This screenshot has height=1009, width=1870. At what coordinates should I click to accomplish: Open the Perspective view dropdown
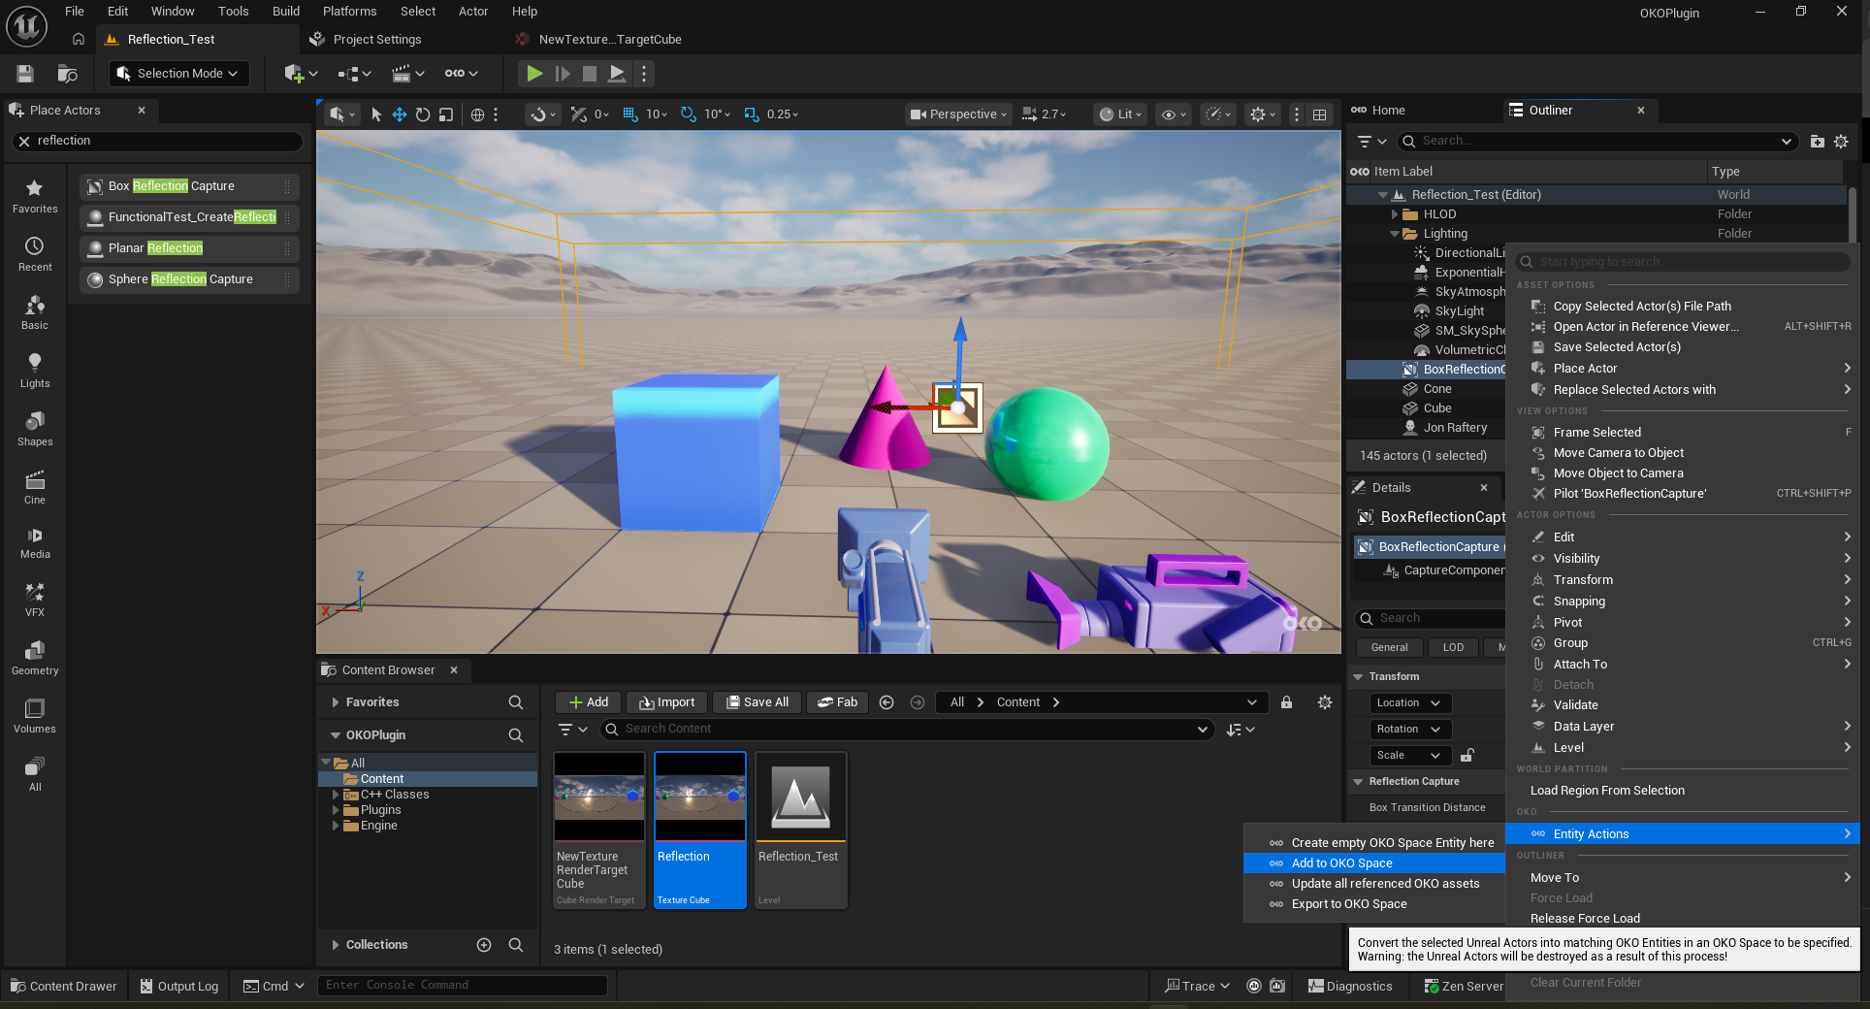click(x=958, y=114)
